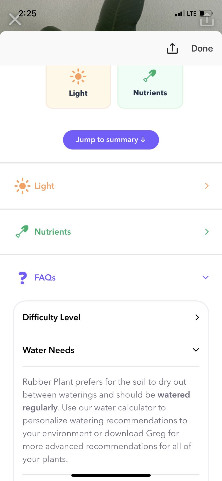The width and height of the screenshot is (222, 481).
Task: Open the Difficulty Level question arrow
Action: click(197, 317)
